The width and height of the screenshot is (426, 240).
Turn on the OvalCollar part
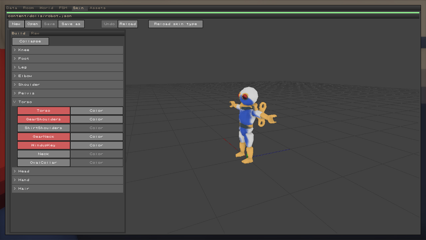click(x=44, y=163)
